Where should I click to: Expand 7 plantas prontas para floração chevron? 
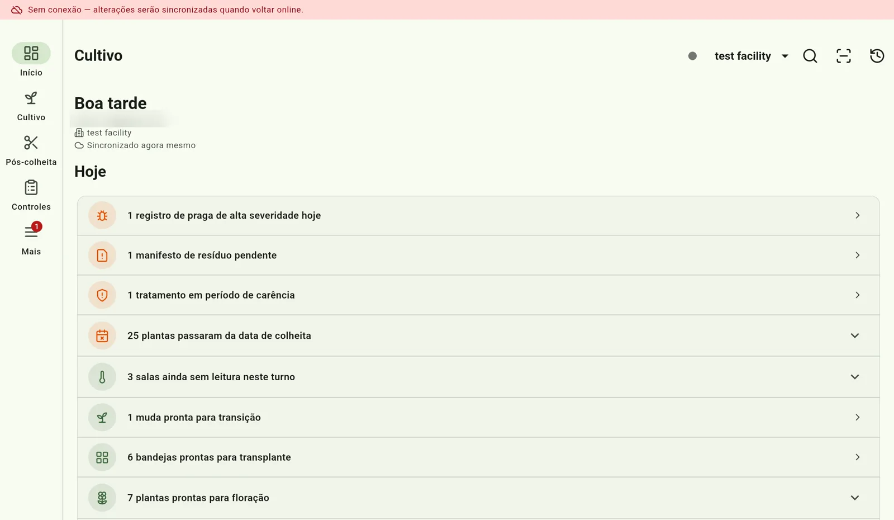(855, 498)
